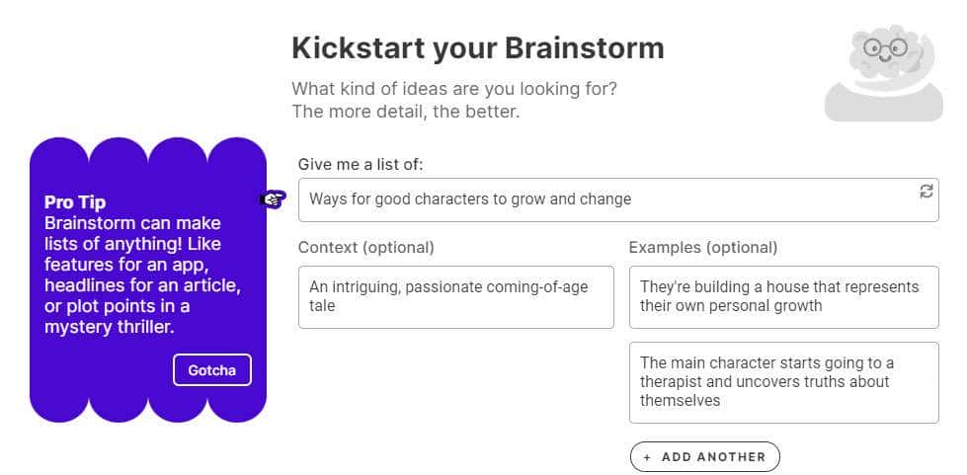Click the 'Kickstart your Brainstorm' title

478,47
